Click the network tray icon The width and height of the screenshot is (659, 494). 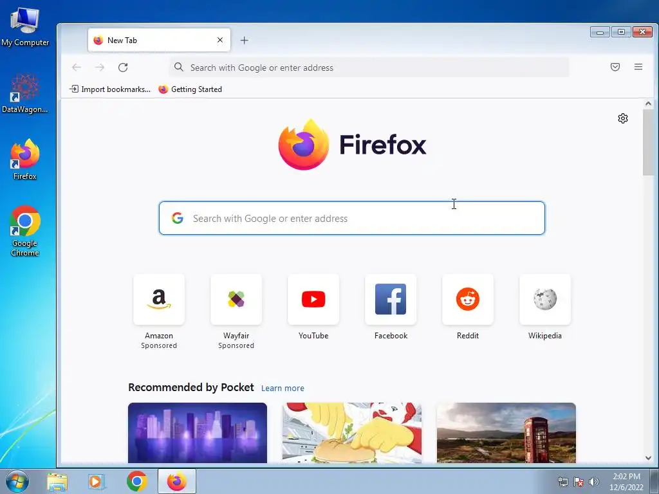[x=562, y=482]
